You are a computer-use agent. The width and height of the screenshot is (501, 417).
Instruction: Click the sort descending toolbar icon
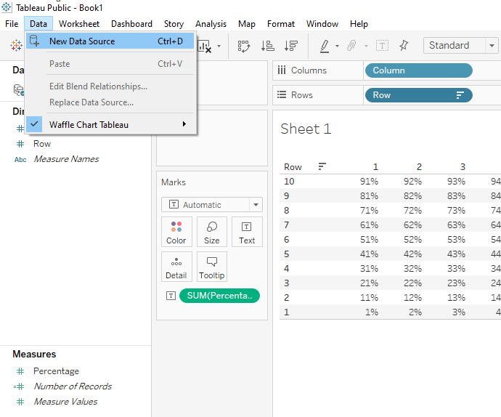click(x=290, y=46)
